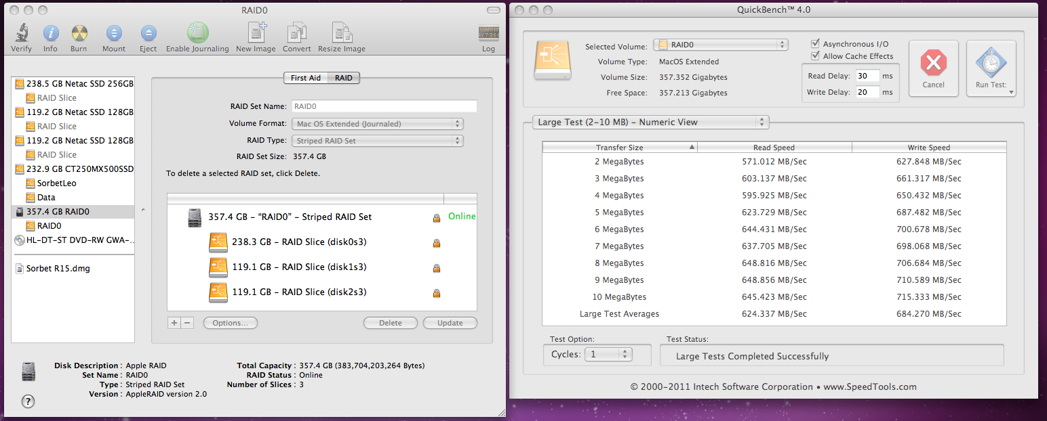Open the RAID Type dropdown
The height and width of the screenshot is (421, 1047).
click(378, 141)
